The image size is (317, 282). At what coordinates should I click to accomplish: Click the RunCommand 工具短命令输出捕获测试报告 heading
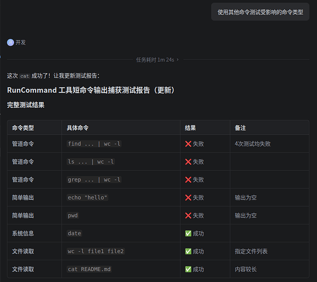(91, 90)
